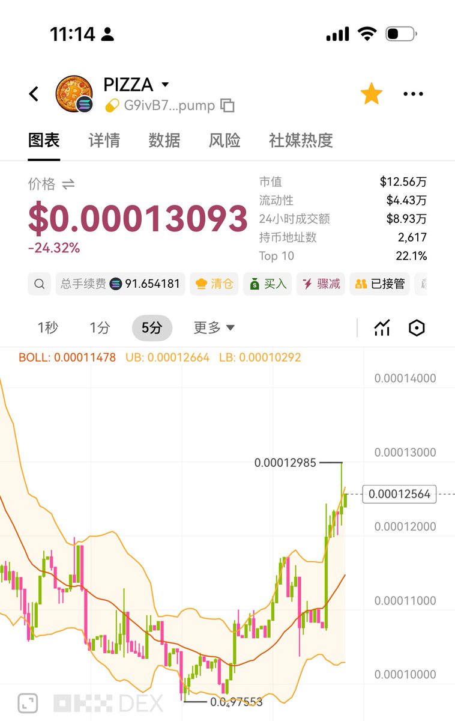Image resolution: width=455 pixels, height=721 pixels.
Task: Expand the PIZZA token name dropdown
Action: click(x=165, y=85)
